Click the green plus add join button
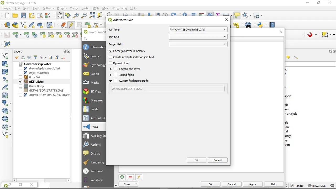Image resolution: width=336 pixels, height=189 pixels. click(122, 177)
